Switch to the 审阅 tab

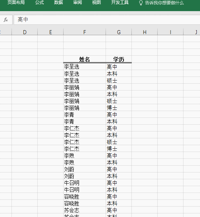click(x=78, y=3)
